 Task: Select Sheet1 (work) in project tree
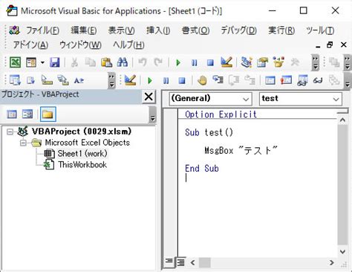pos(82,154)
